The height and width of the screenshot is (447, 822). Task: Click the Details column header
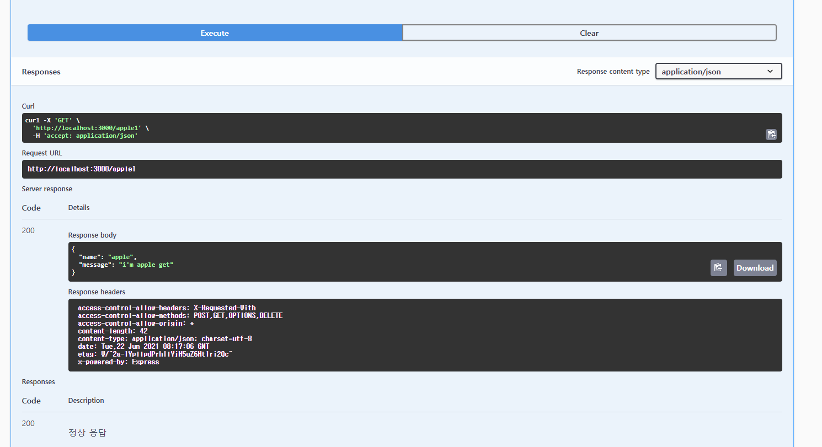(x=79, y=207)
